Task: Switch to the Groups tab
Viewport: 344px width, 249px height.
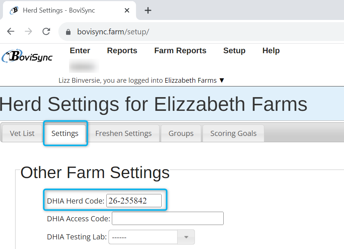Action: point(181,133)
